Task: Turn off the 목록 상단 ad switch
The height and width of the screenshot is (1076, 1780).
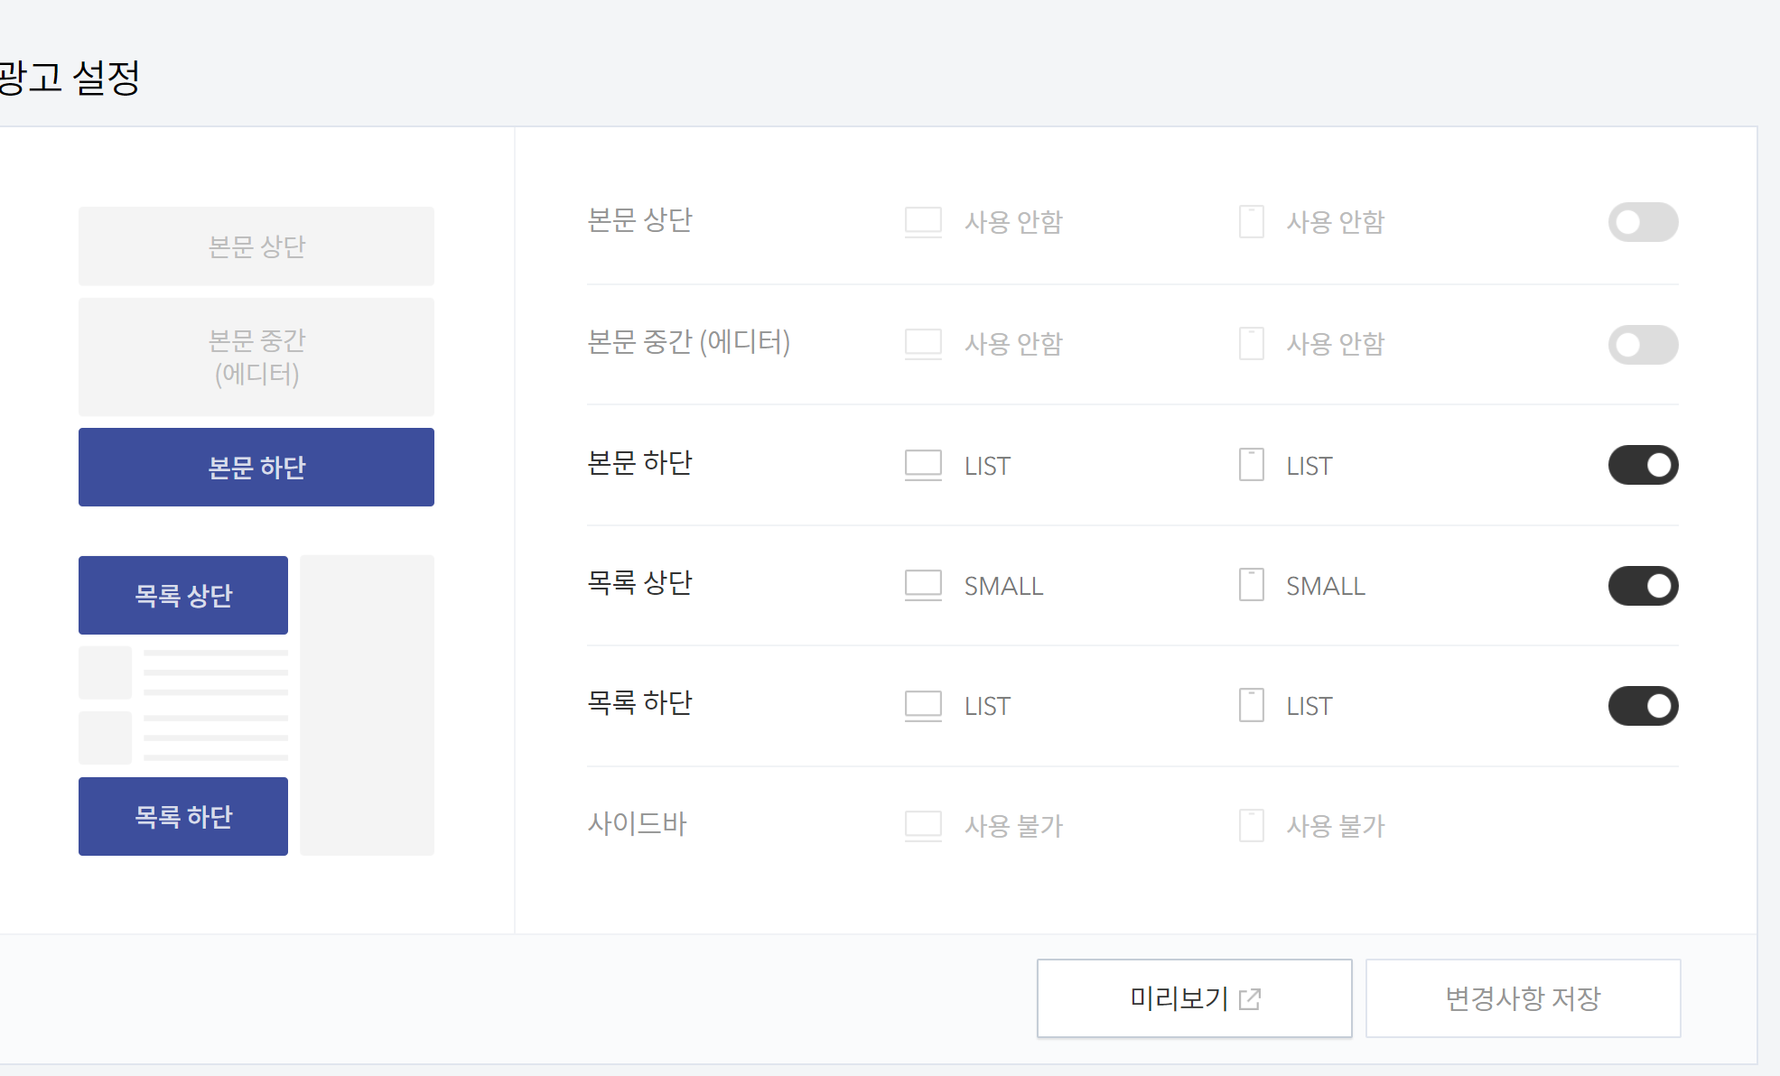Action: 1643,586
